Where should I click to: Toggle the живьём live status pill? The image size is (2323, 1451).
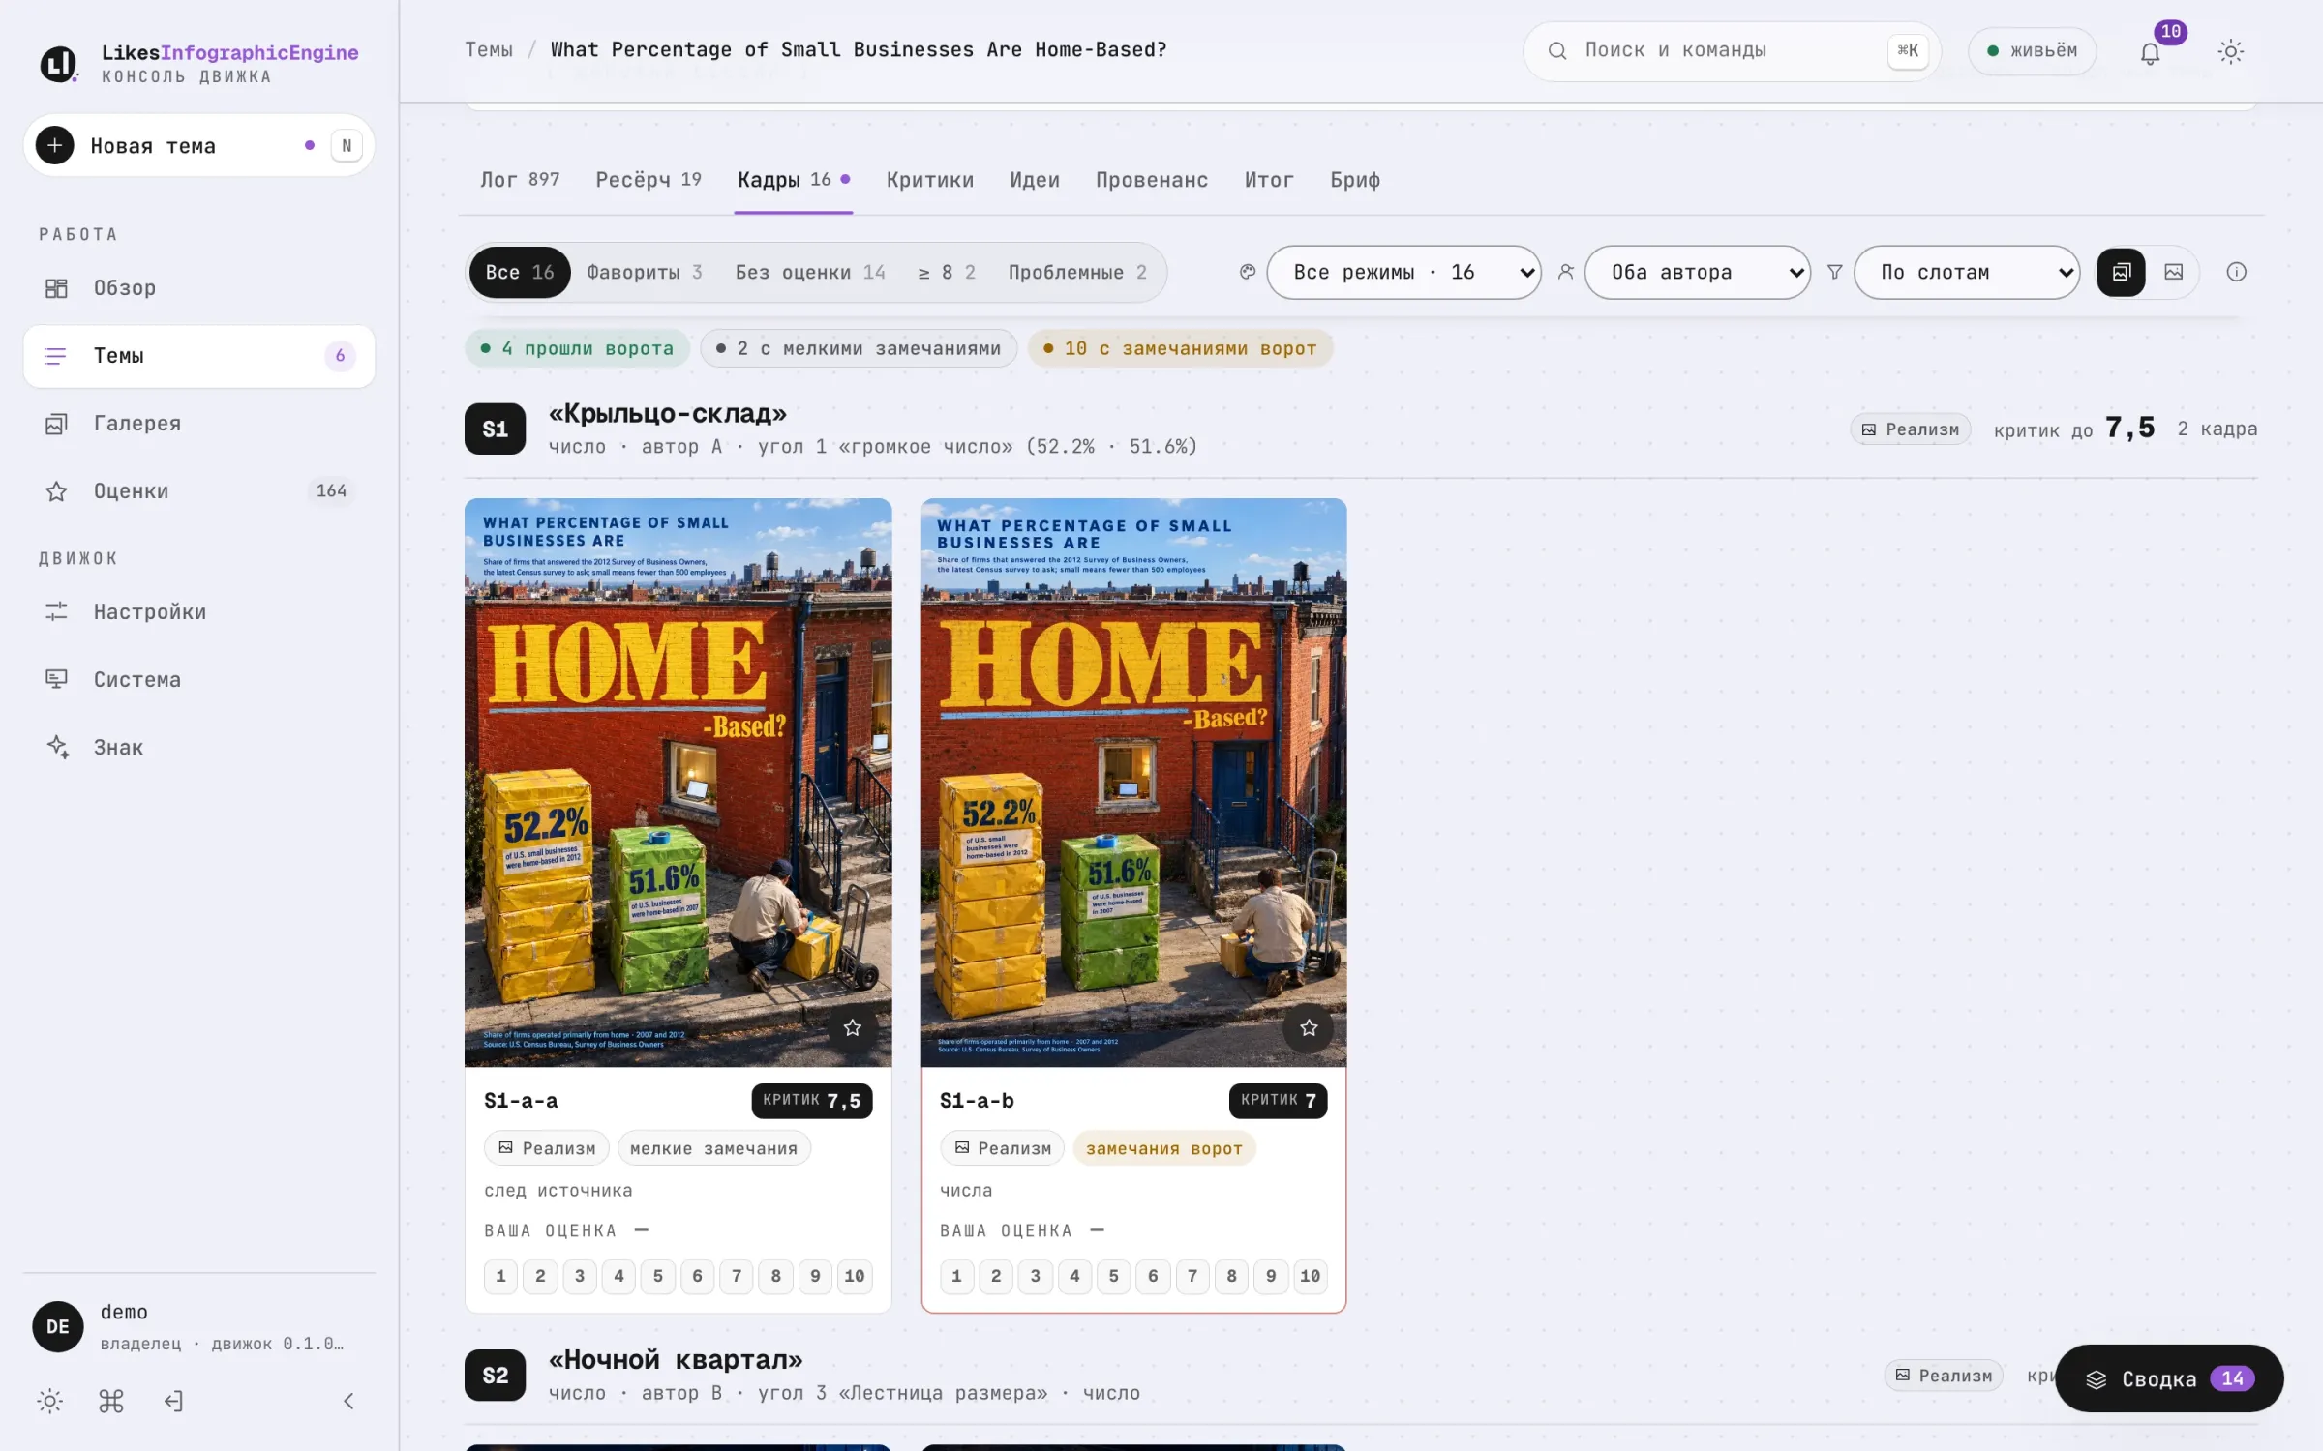click(x=2032, y=51)
